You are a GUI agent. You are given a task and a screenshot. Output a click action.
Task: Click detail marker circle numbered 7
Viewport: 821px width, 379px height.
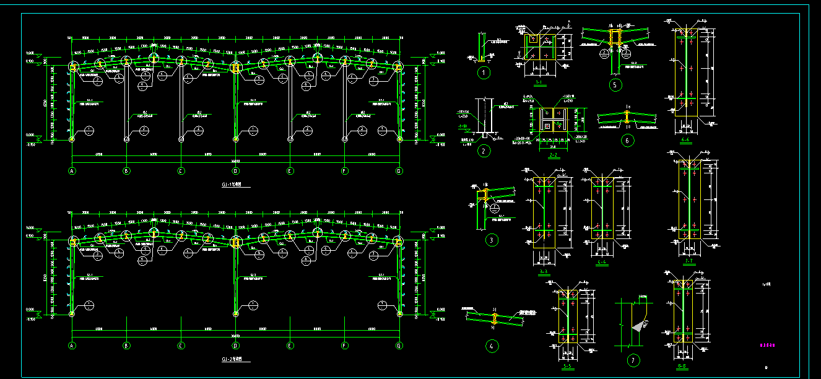(x=632, y=360)
